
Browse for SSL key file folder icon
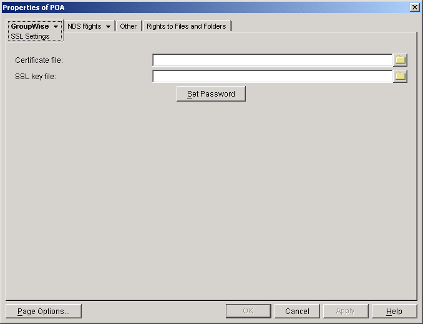click(400, 77)
